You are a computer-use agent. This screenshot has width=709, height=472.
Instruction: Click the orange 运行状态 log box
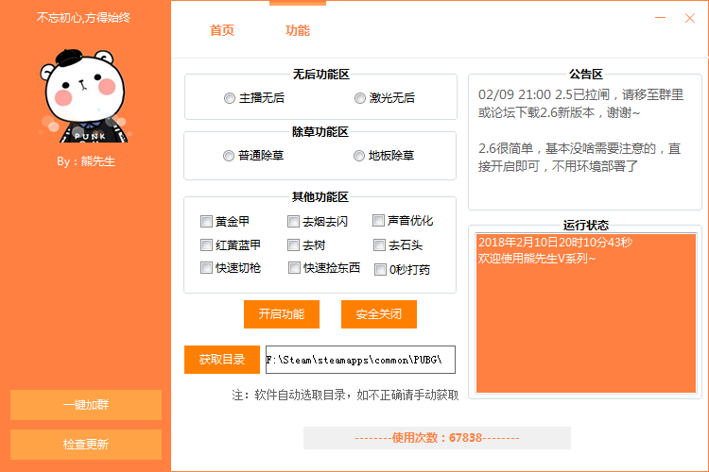click(585, 313)
